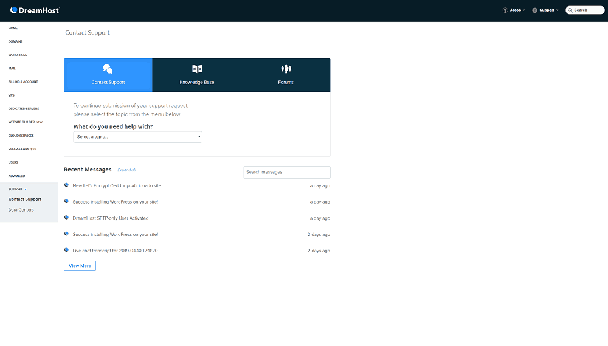The width and height of the screenshot is (608, 346).
Task: Open New Let's Encrypt Cert for pcaficionado.site message
Action: [117, 186]
